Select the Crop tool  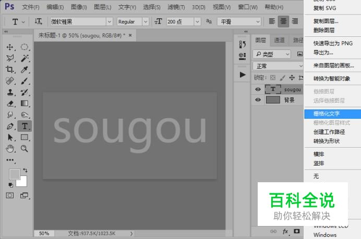click(10, 69)
